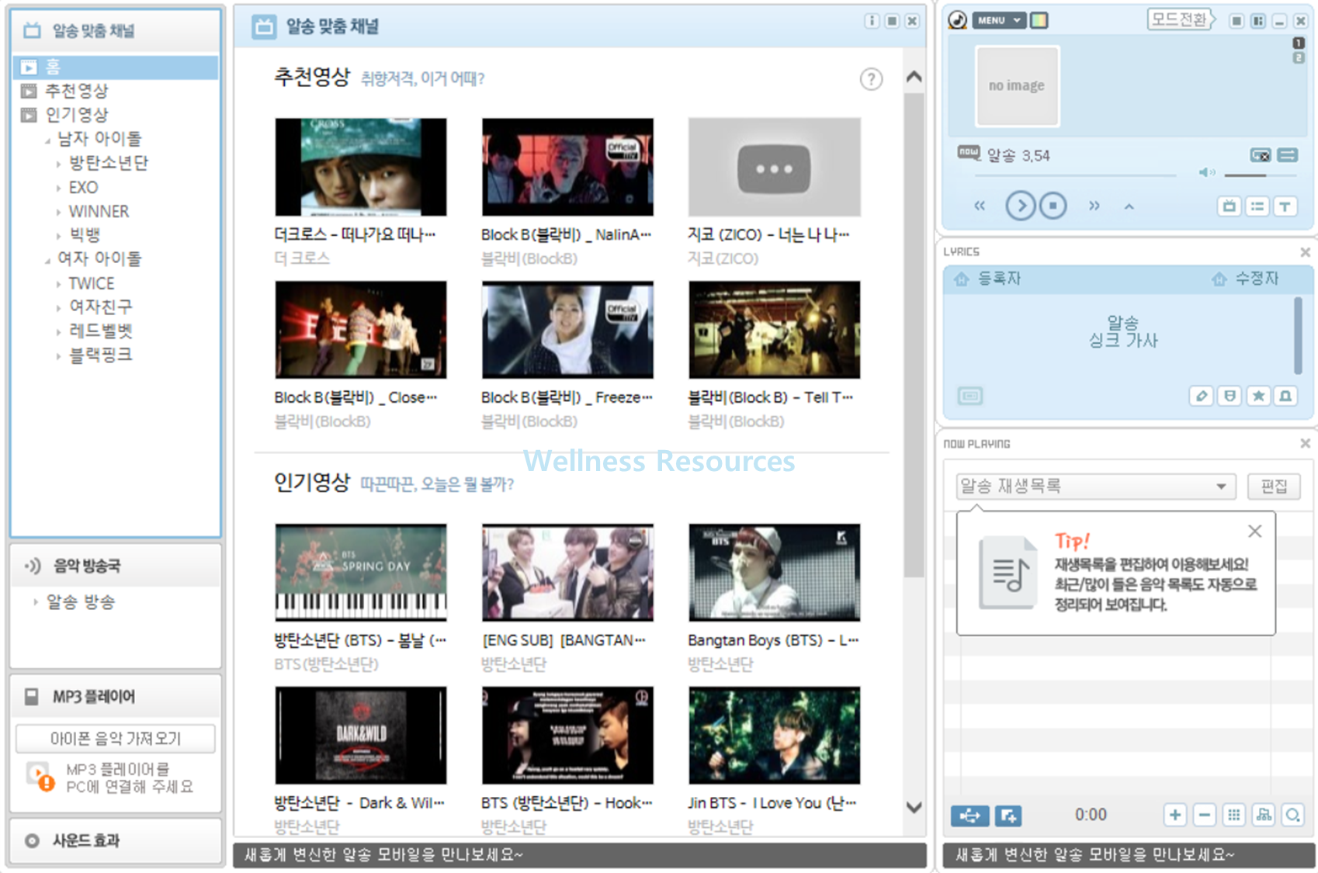Expand the 방탄소년단 tree node
1318x873 pixels.
tap(58, 164)
